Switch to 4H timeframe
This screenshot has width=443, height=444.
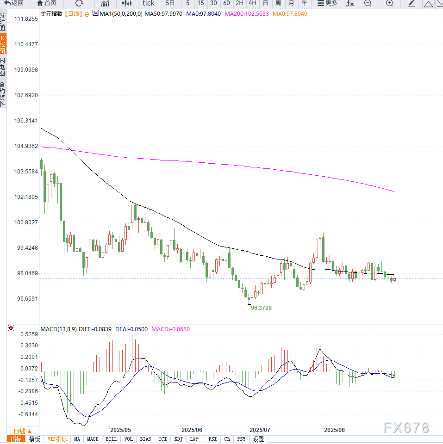coord(252,3)
